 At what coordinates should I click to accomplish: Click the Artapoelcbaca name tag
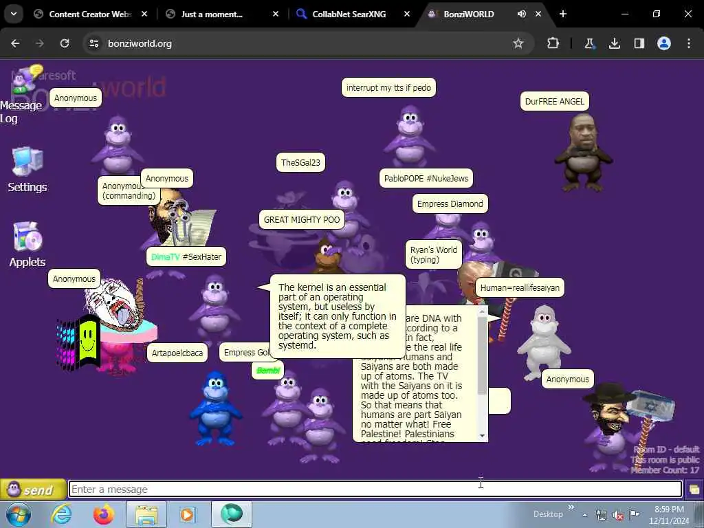pos(177,353)
